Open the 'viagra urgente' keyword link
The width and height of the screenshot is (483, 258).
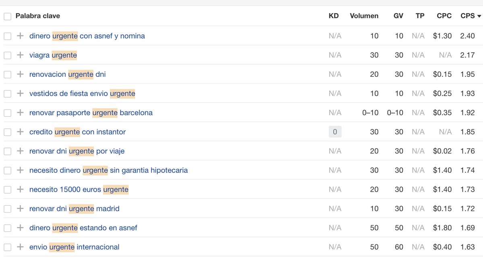coord(53,55)
